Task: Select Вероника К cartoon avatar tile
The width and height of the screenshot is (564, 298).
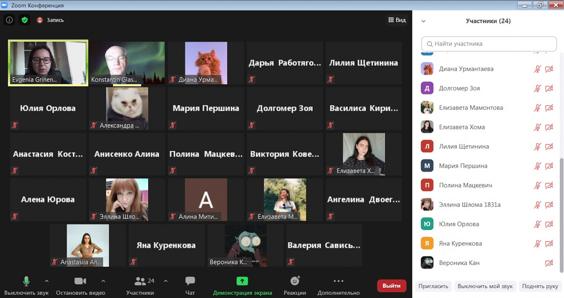Action: point(245,245)
